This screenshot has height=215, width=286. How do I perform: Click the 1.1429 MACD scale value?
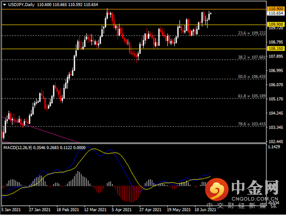pos(274,147)
